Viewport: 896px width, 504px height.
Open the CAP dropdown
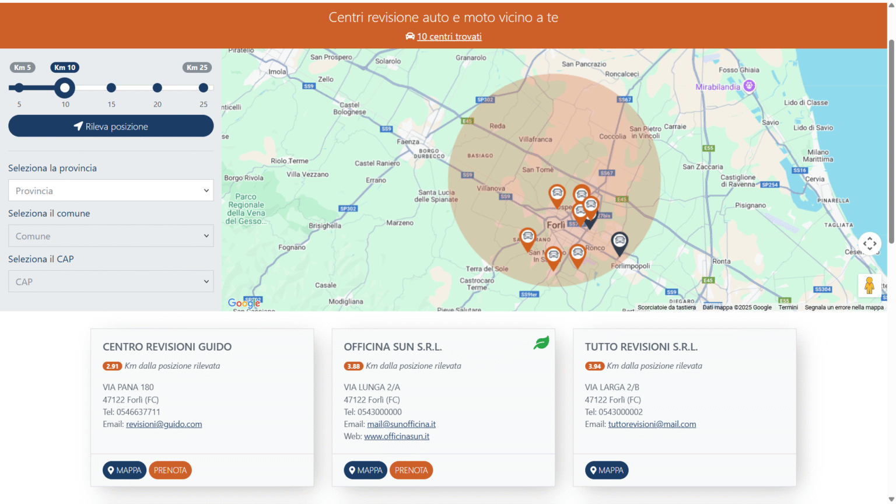click(x=111, y=282)
